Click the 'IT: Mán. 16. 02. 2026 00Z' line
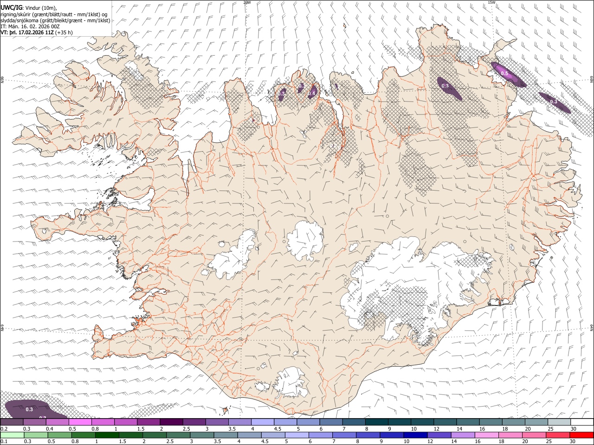Viewport: 594px width, 445px height. (x=31, y=26)
